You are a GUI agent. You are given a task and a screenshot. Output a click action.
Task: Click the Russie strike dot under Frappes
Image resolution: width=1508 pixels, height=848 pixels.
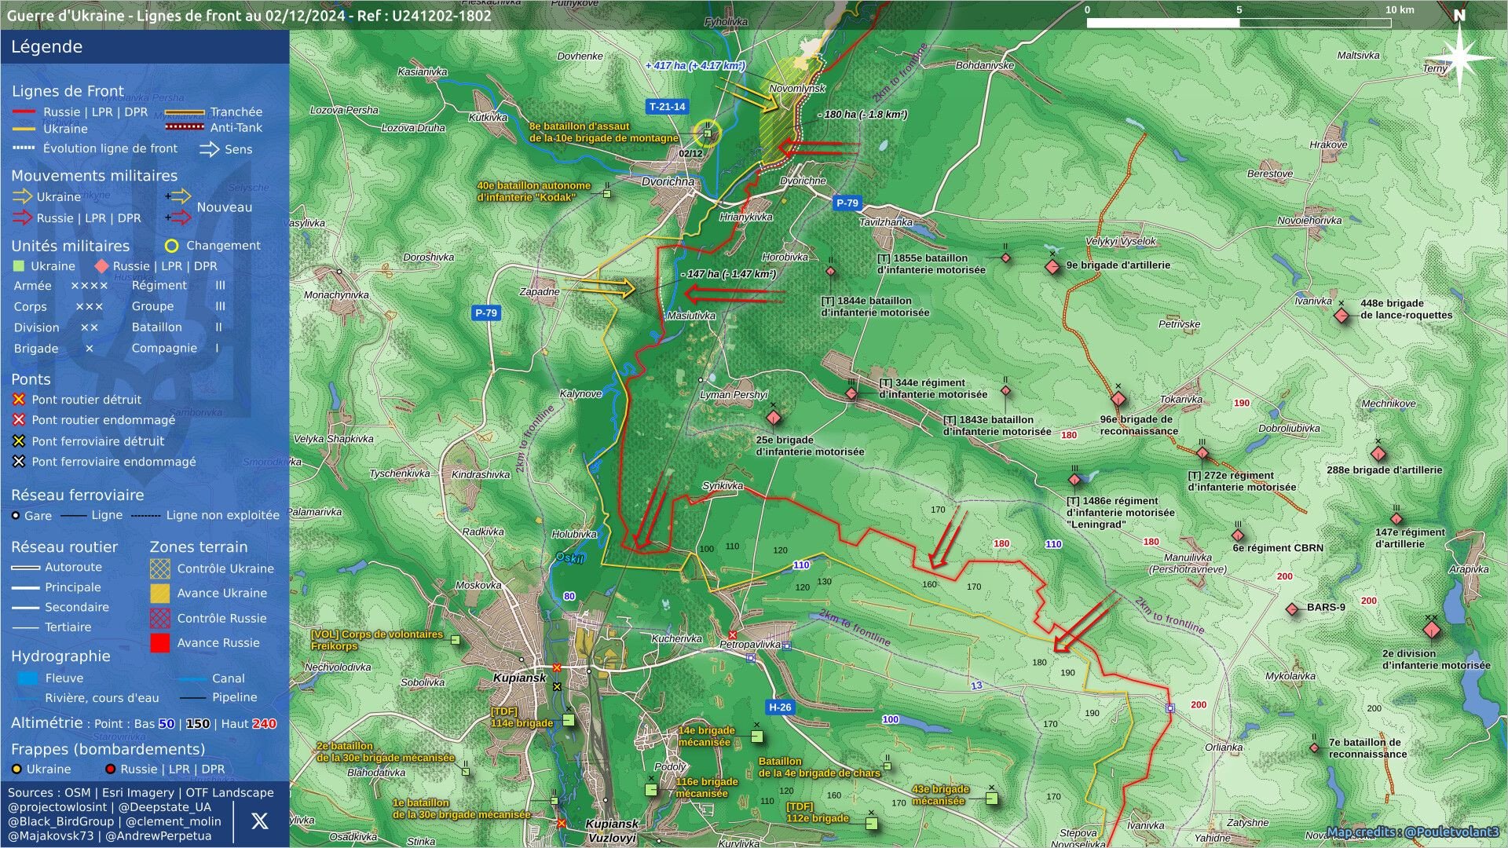[111, 769]
